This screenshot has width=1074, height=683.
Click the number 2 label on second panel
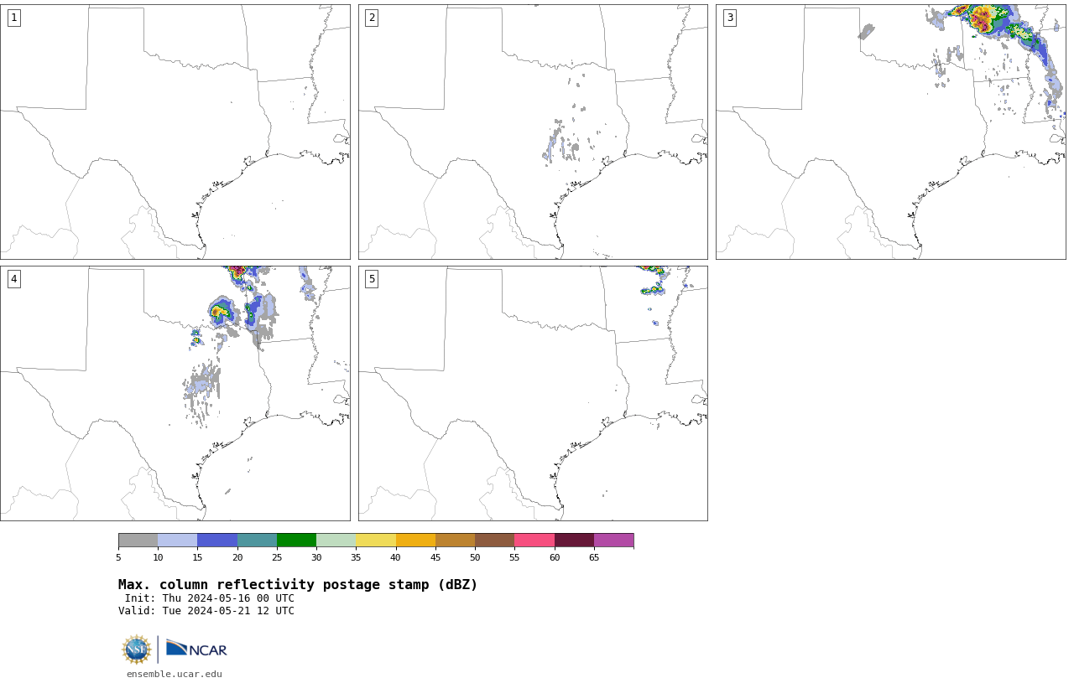(x=372, y=18)
